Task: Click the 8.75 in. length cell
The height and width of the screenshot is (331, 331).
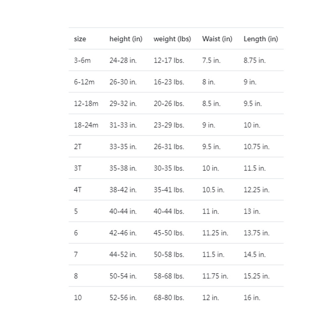Action: tap(255, 61)
